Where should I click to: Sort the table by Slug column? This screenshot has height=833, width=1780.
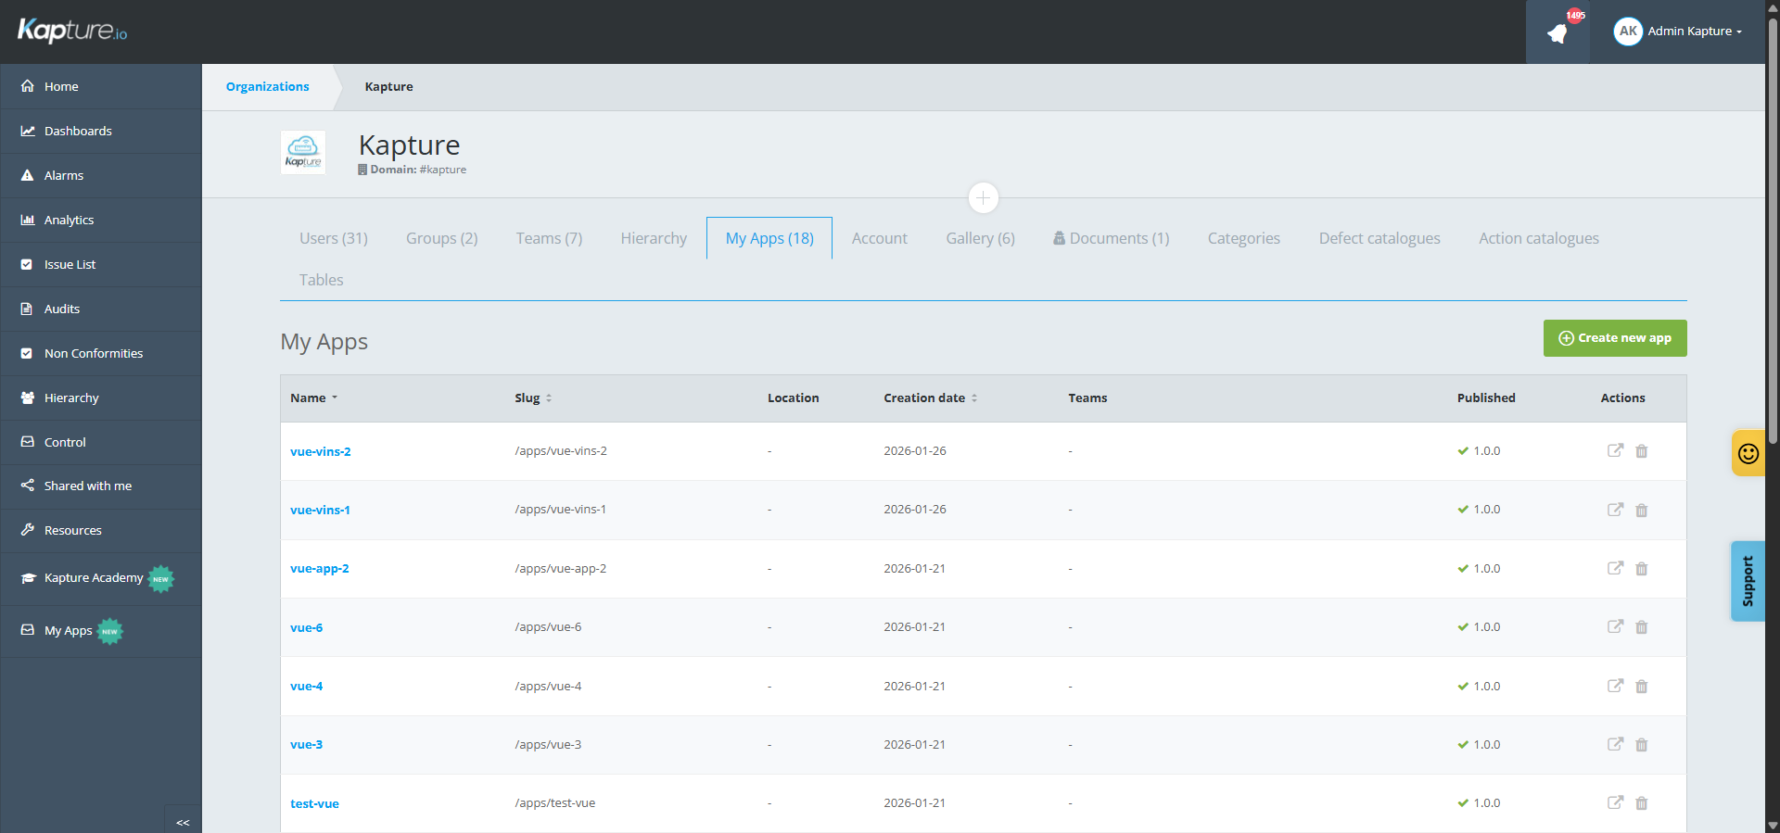pos(533,398)
